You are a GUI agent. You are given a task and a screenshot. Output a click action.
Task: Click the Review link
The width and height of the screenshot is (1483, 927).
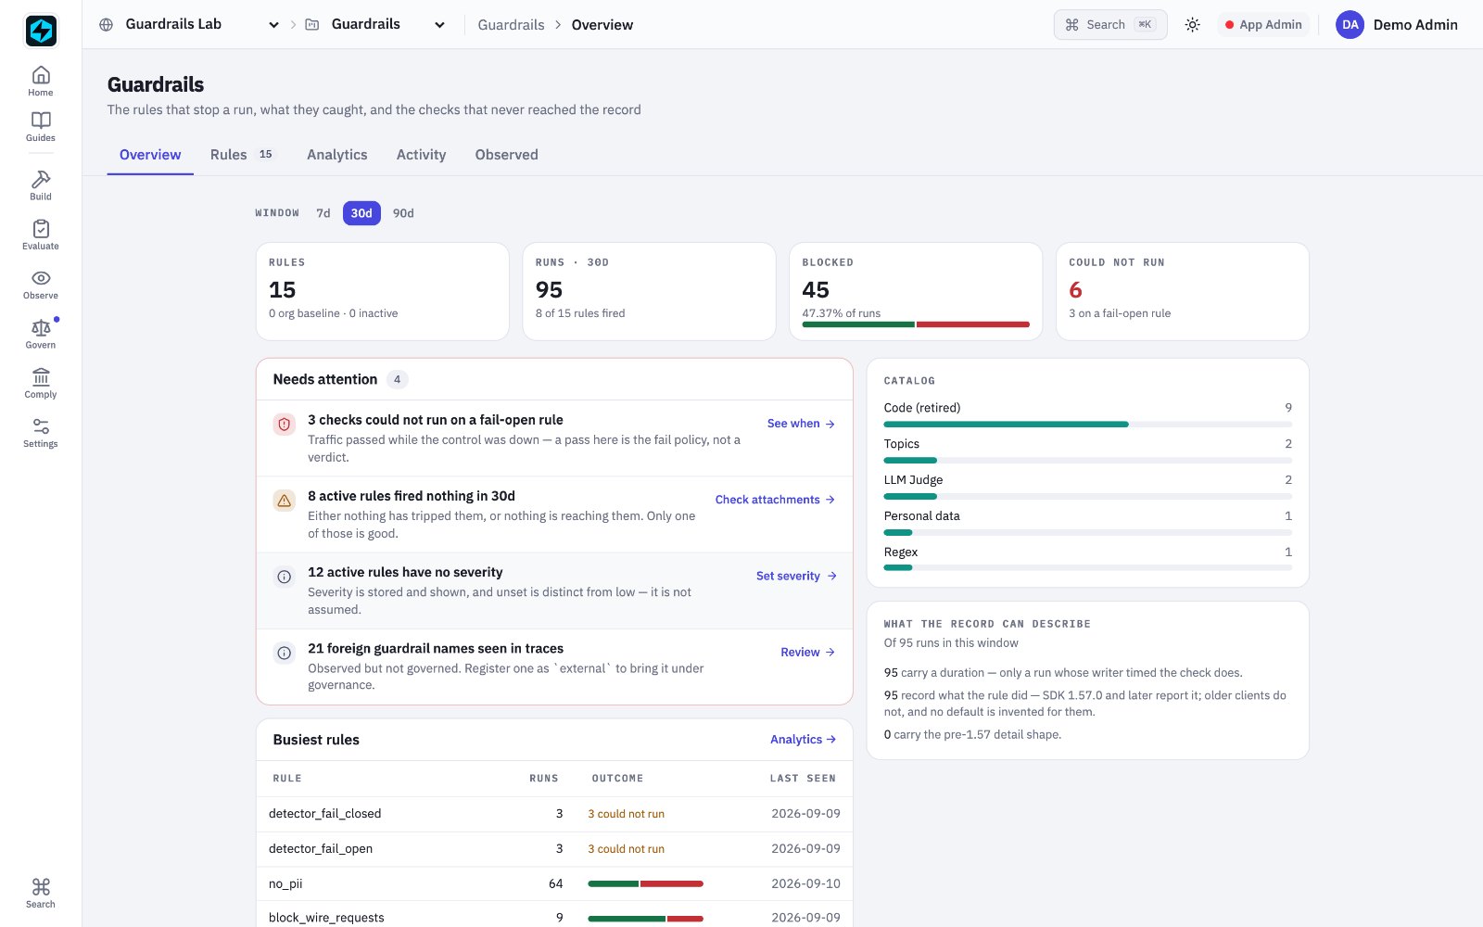pos(808,653)
